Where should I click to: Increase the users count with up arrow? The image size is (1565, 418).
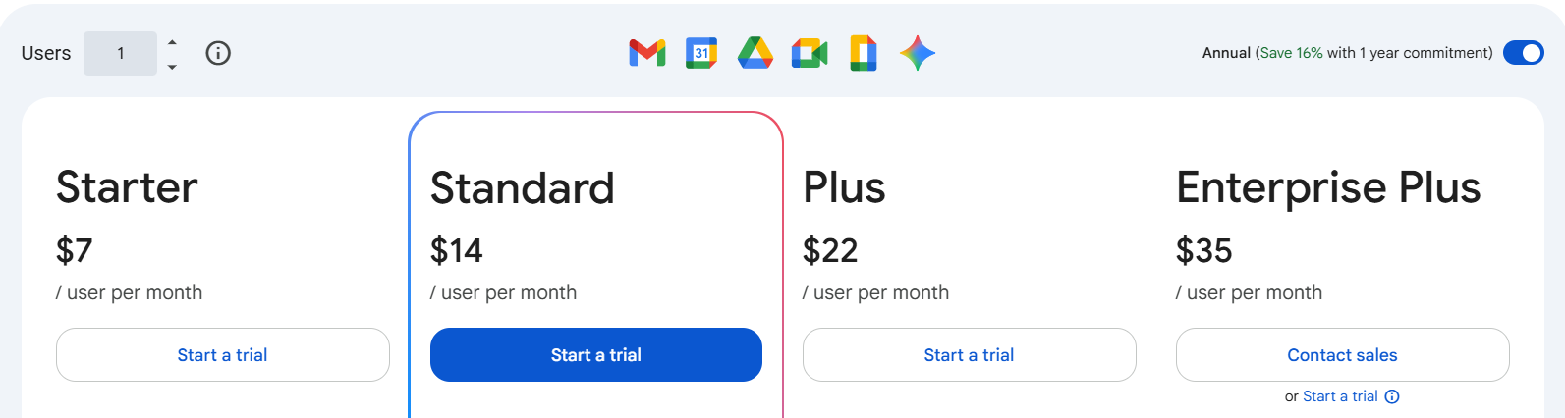(172, 42)
